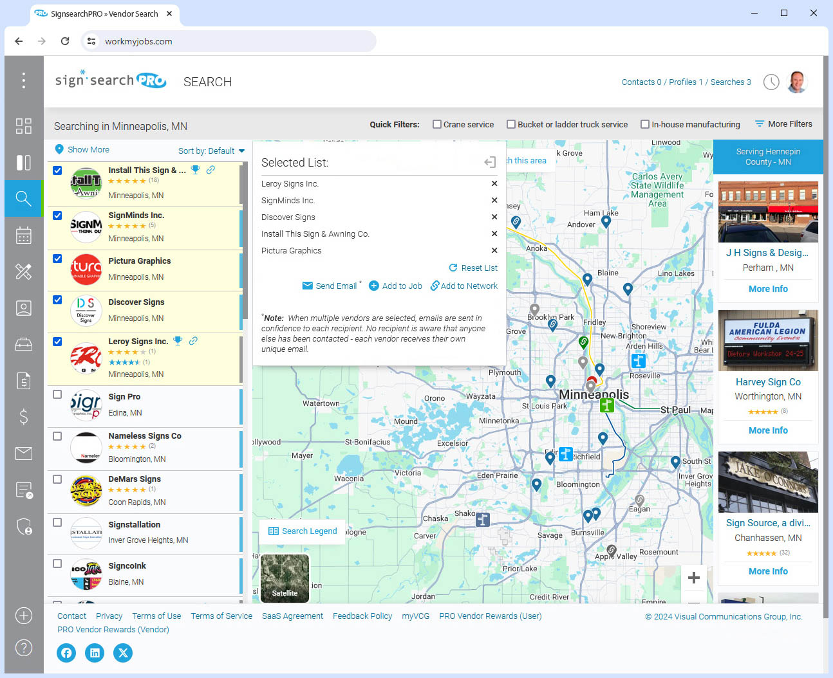Open the Contact footer link
833x678 pixels.
(x=71, y=616)
